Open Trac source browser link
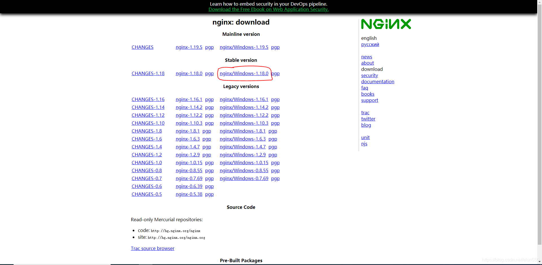This screenshot has width=542, height=265. [x=152, y=248]
